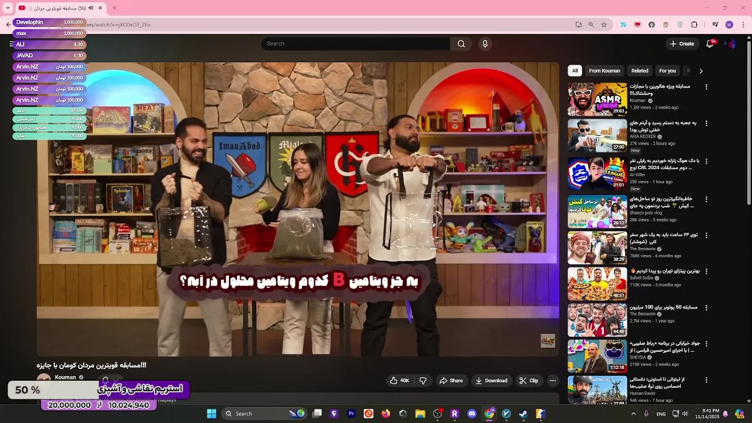Click the Download button
The height and width of the screenshot is (423, 752).
coord(491,381)
